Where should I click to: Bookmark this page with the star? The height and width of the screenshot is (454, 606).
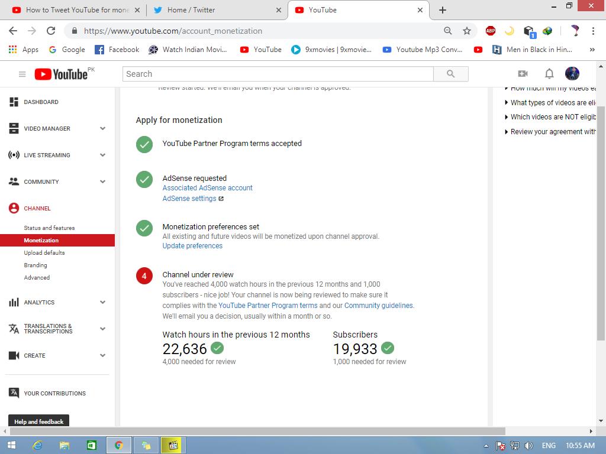[x=467, y=31]
